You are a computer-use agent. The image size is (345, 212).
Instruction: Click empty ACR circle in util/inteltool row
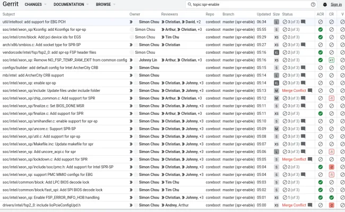click(321, 22)
